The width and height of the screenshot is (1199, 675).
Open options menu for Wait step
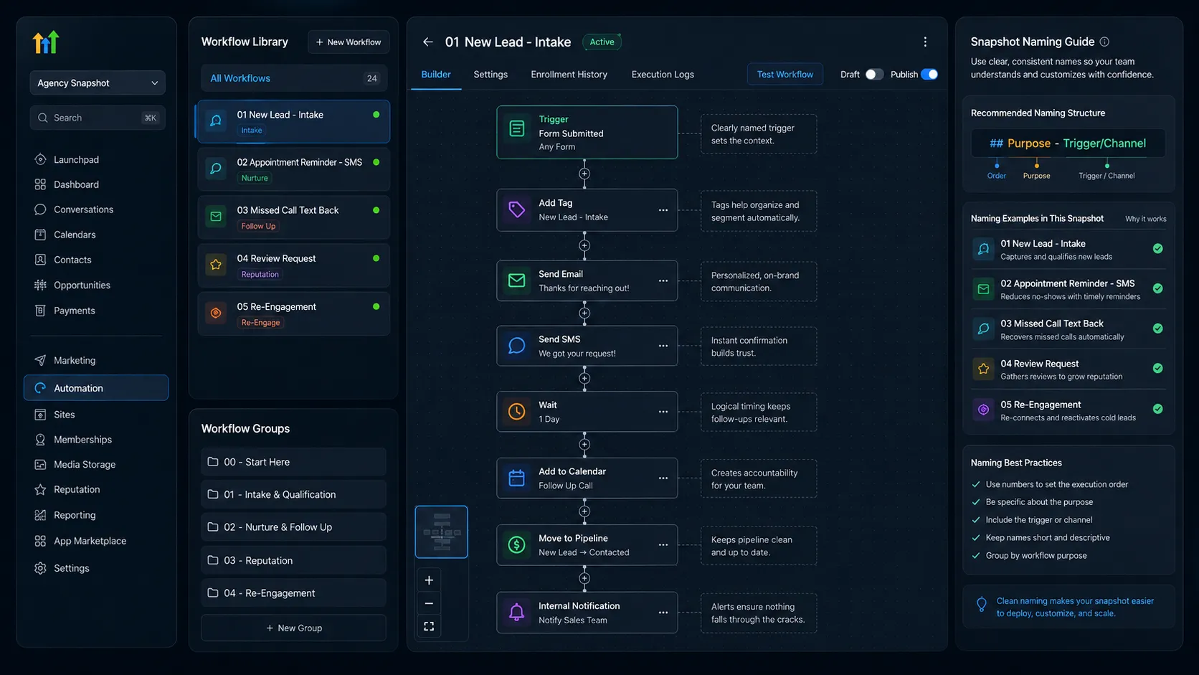pyautogui.click(x=663, y=412)
